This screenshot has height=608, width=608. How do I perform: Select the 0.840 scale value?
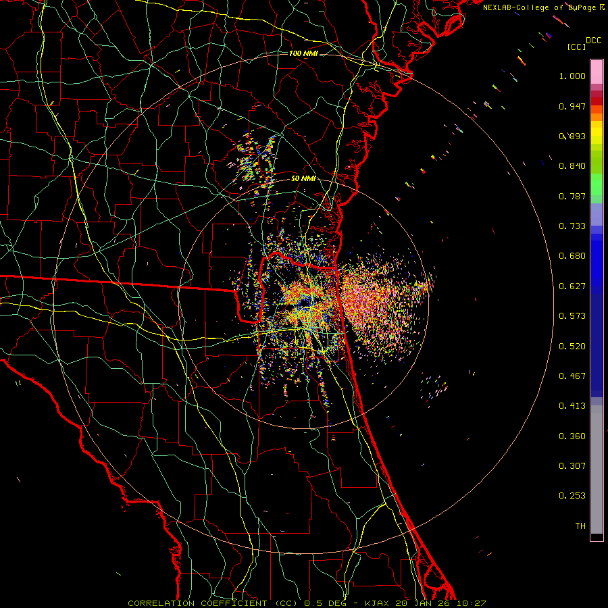point(572,166)
